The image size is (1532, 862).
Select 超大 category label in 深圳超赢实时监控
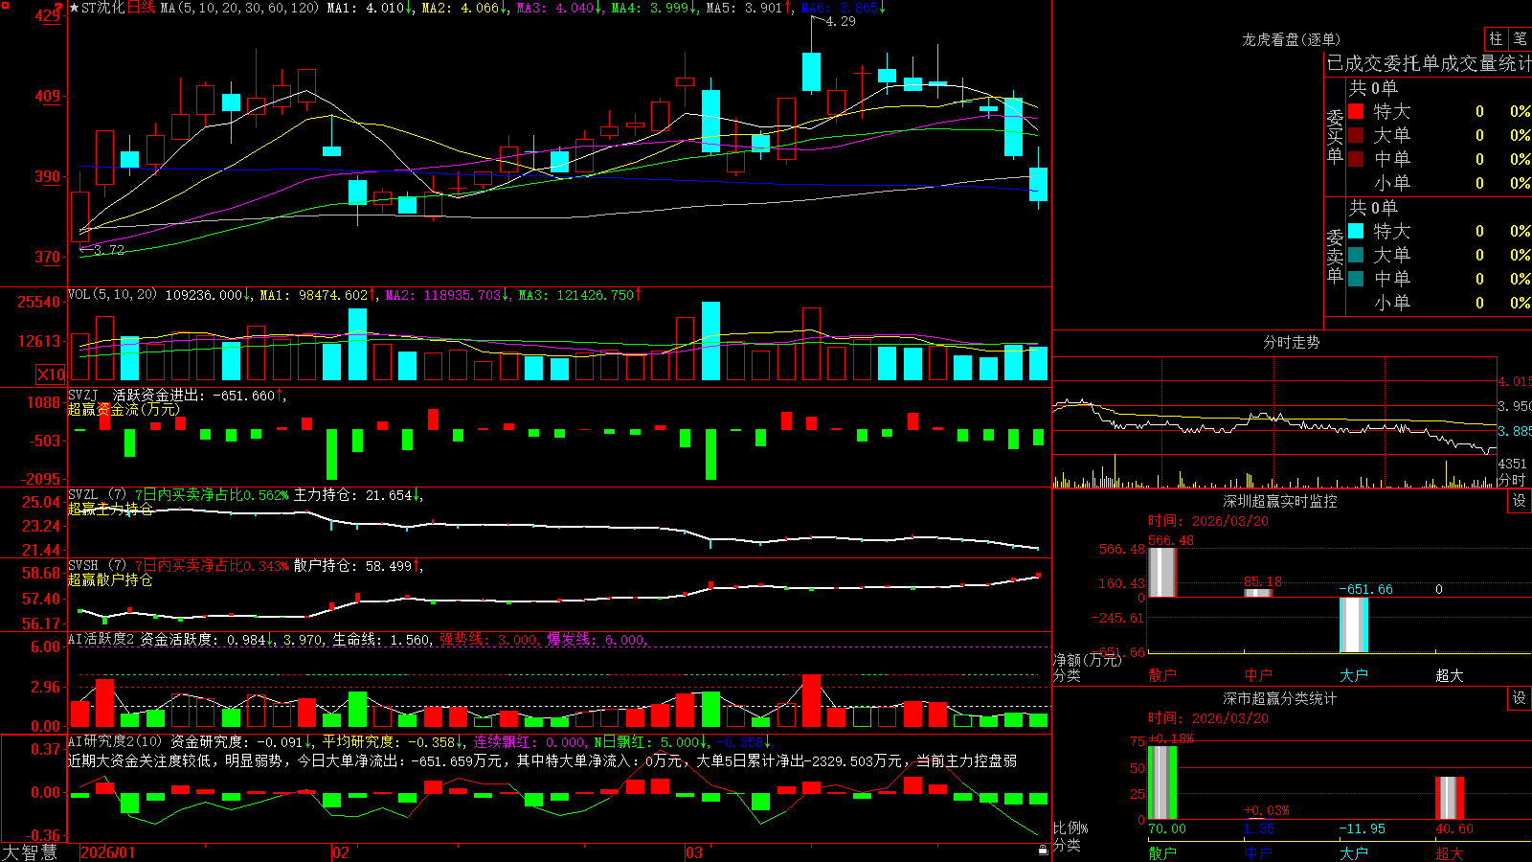click(x=1450, y=675)
